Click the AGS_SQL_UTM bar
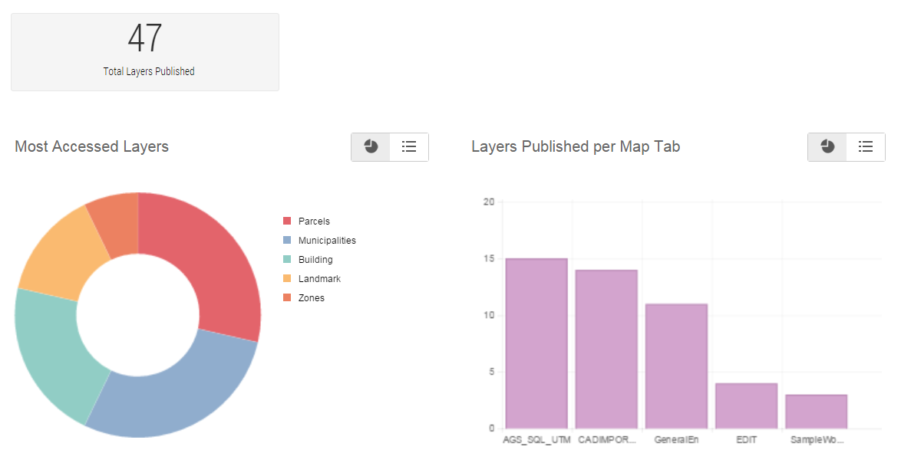Image resolution: width=901 pixels, height=453 pixels. (536, 343)
